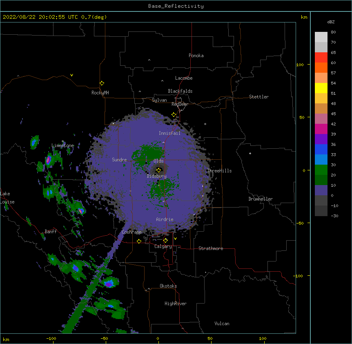Click the white asterisk marker east of Innisfail
This screenshot has width=352, height=344.
point(205,124)
